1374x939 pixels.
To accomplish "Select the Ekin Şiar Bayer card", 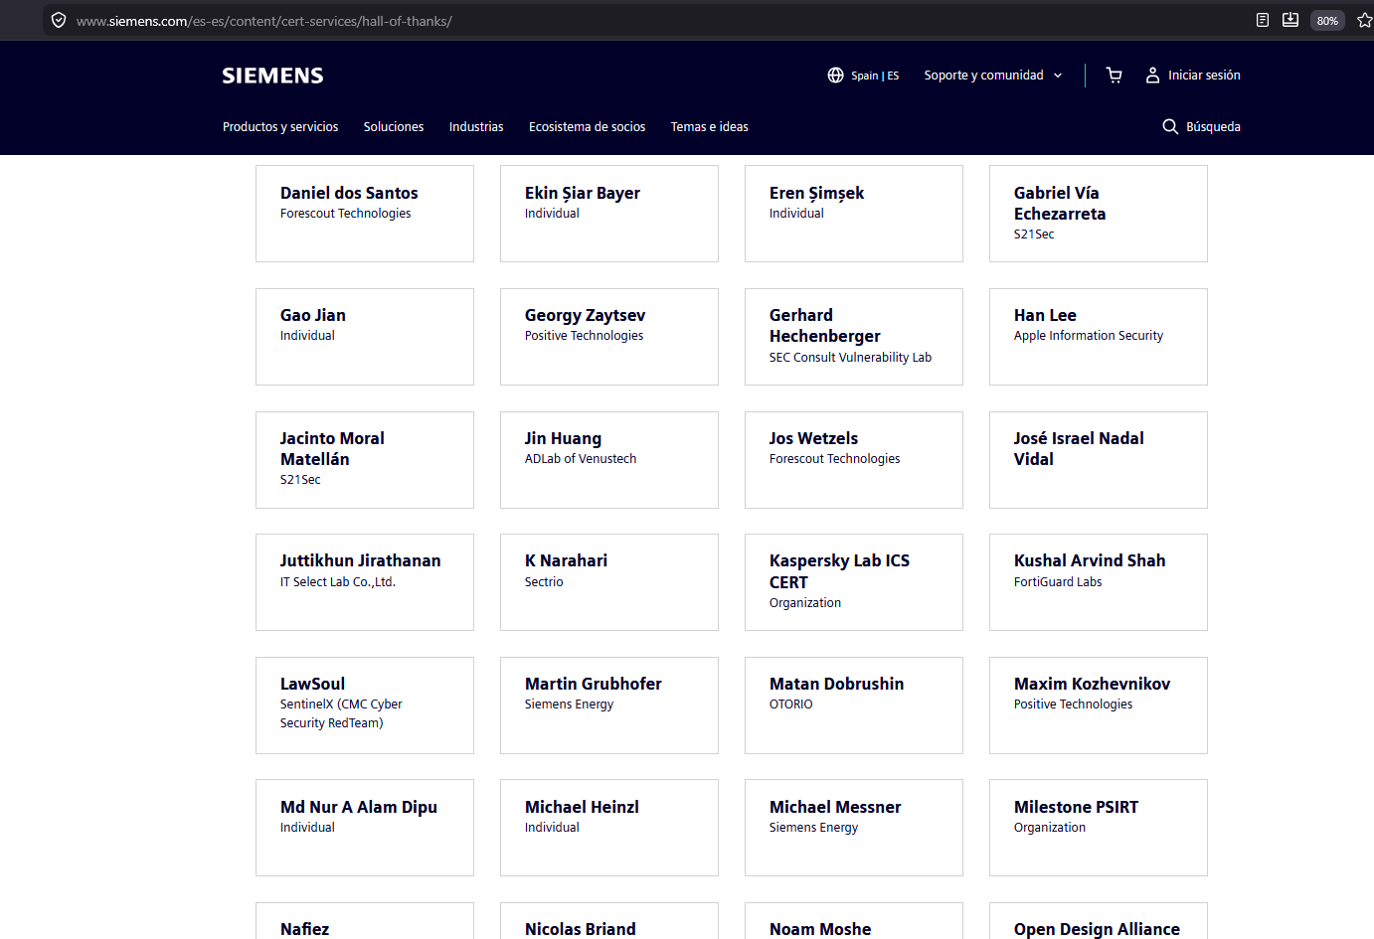I will [609, 214].
